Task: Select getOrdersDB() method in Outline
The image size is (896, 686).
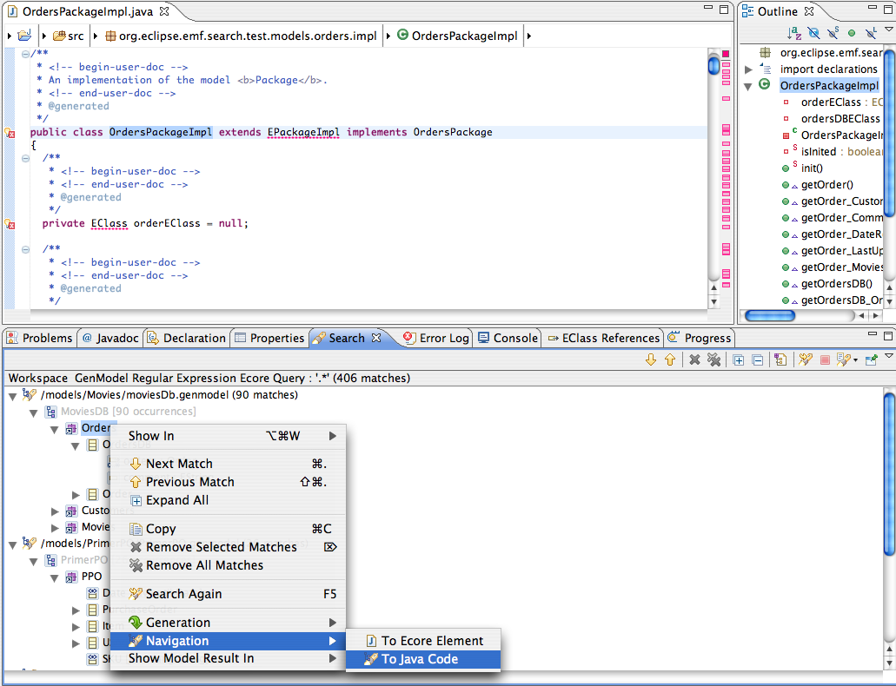Action: click(x=837, y=284)
